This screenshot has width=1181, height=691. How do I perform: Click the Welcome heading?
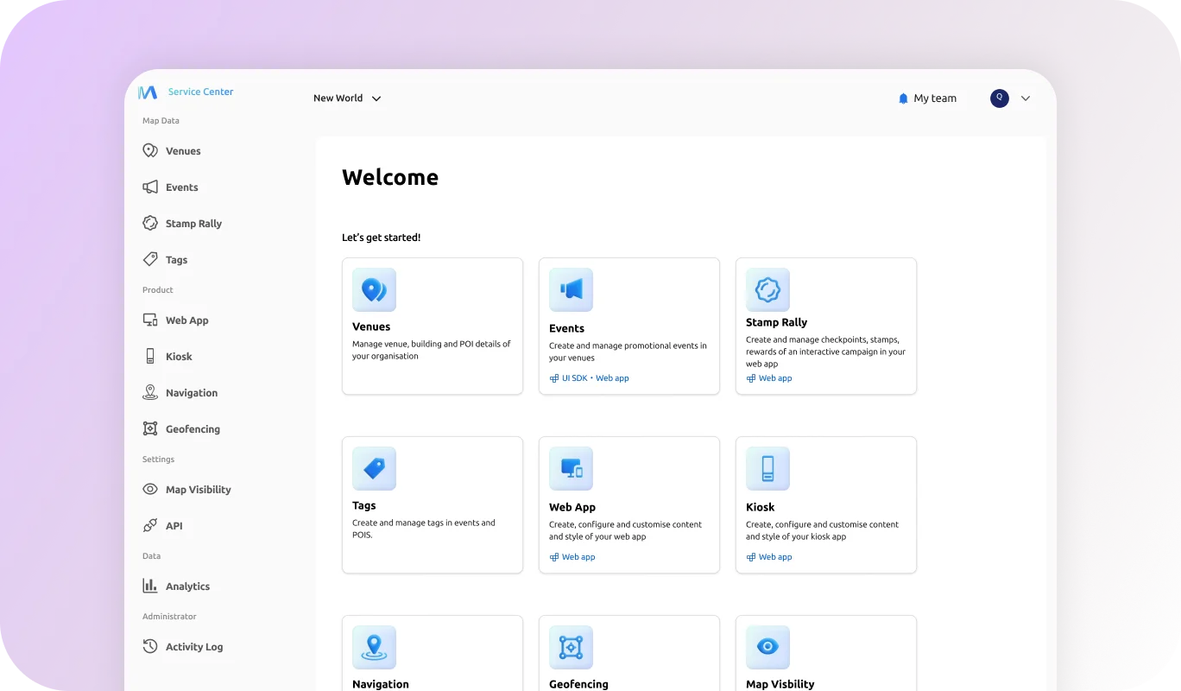pyautogui.click(x=390, y=177)
